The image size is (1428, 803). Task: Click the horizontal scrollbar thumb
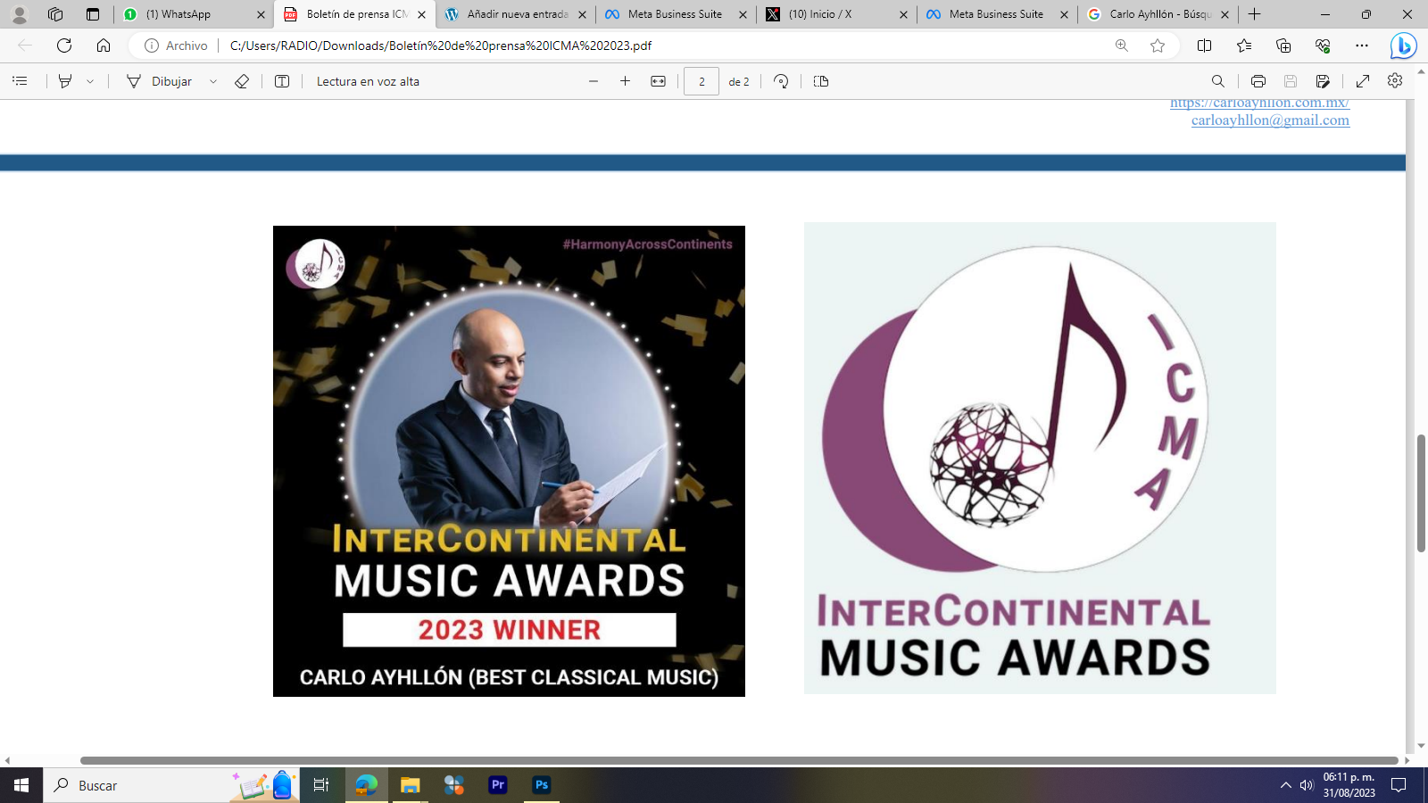pos(739,760)
